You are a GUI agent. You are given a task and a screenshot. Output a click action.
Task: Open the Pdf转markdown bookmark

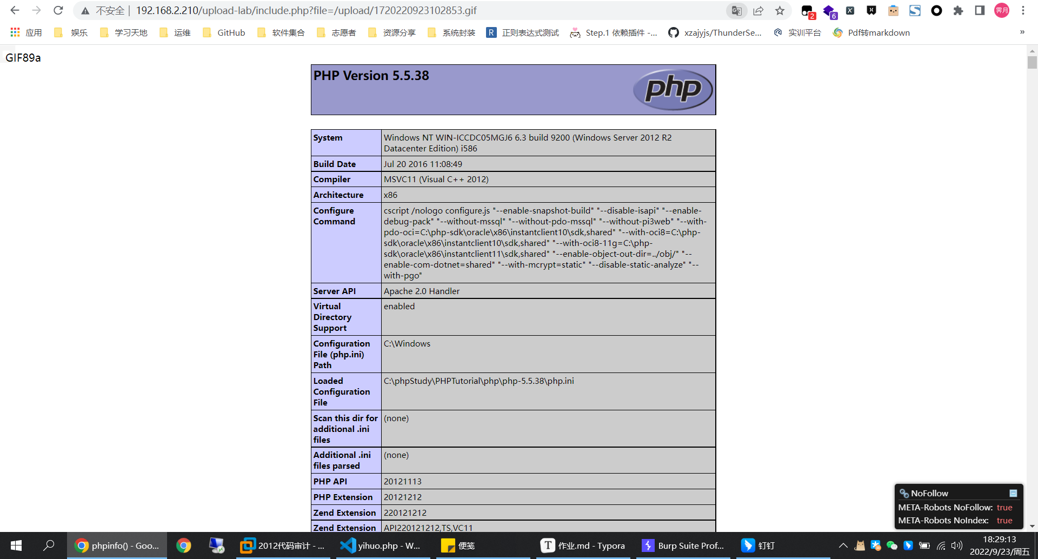point(871,32)
